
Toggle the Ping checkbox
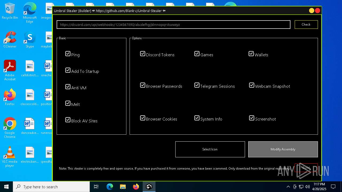point(68,54)
